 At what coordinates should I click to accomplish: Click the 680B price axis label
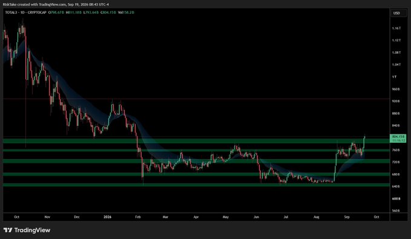point(396,174)
